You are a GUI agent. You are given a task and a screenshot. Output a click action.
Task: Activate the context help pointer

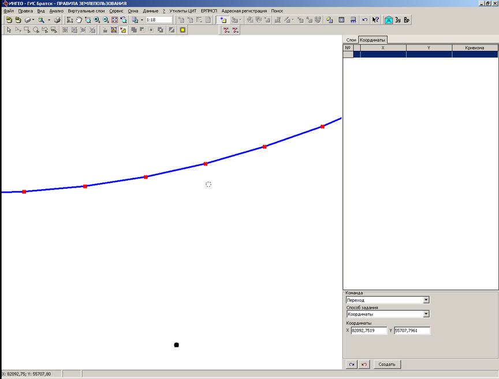[x=375, y=20]
